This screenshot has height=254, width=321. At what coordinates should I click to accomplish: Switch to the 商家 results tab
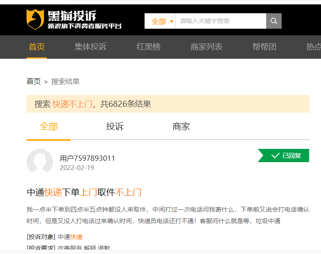click(181, 127)
